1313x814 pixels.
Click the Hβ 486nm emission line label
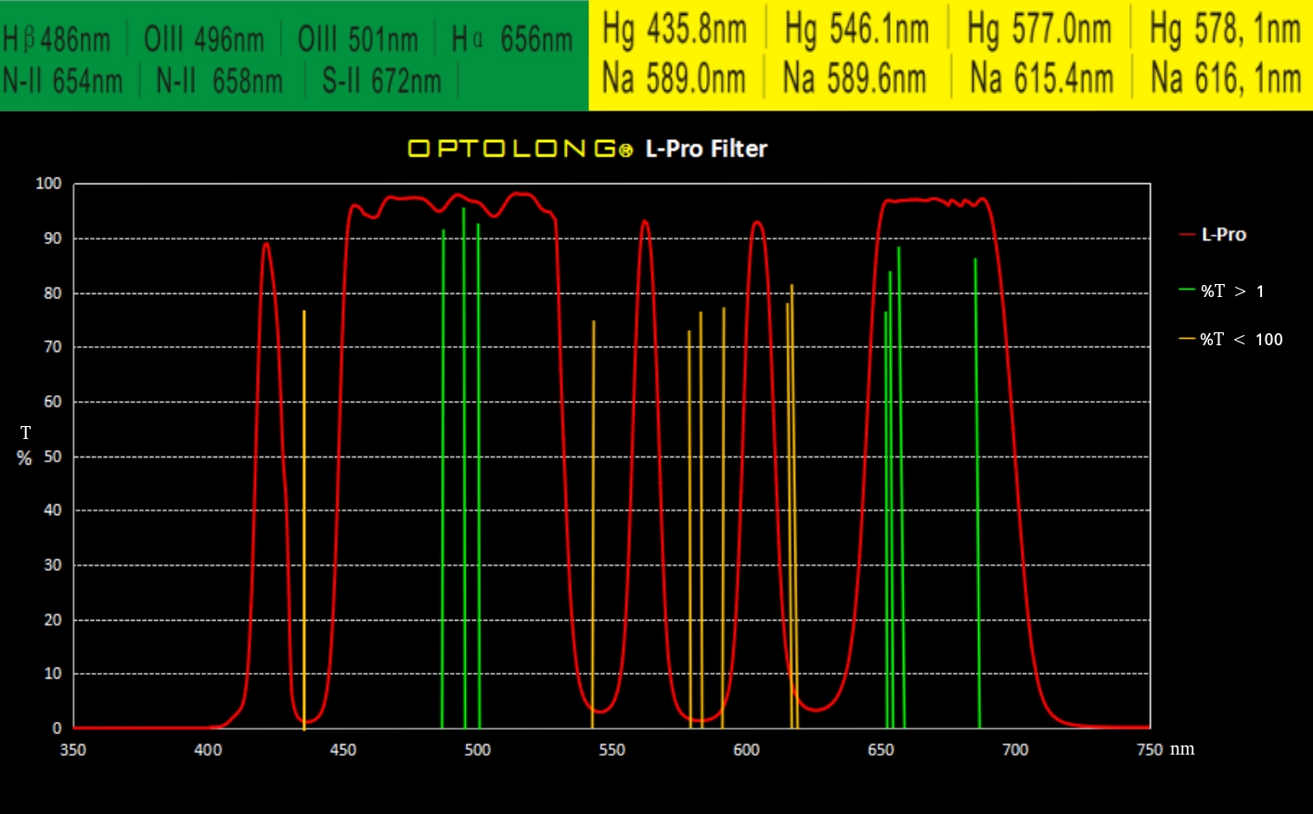coord(57,40)
